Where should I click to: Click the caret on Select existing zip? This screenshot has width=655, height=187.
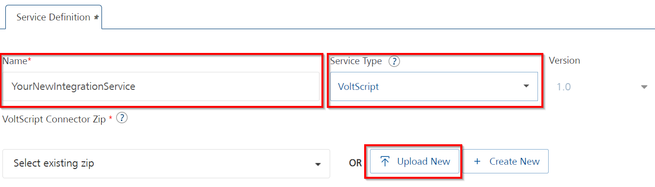click(318, 164)
